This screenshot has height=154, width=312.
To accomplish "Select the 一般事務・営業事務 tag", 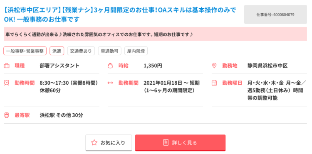I will pos(25,51).
